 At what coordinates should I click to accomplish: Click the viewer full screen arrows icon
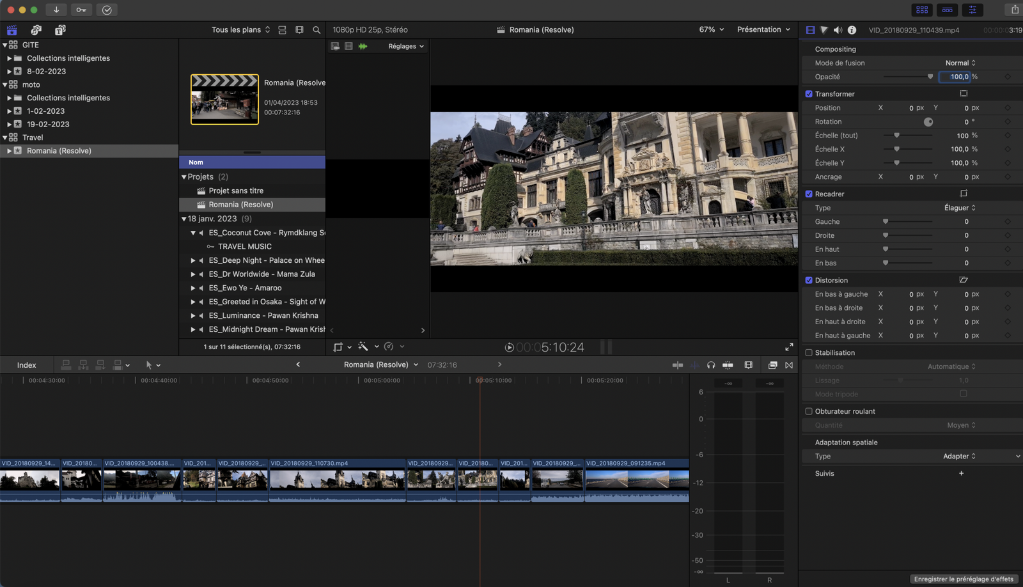(x=789, y=347)
